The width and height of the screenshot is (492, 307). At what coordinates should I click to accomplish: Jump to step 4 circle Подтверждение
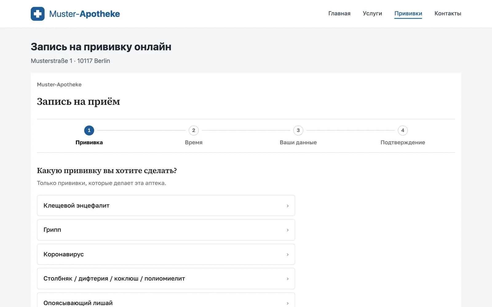click(x=403, y=130)
